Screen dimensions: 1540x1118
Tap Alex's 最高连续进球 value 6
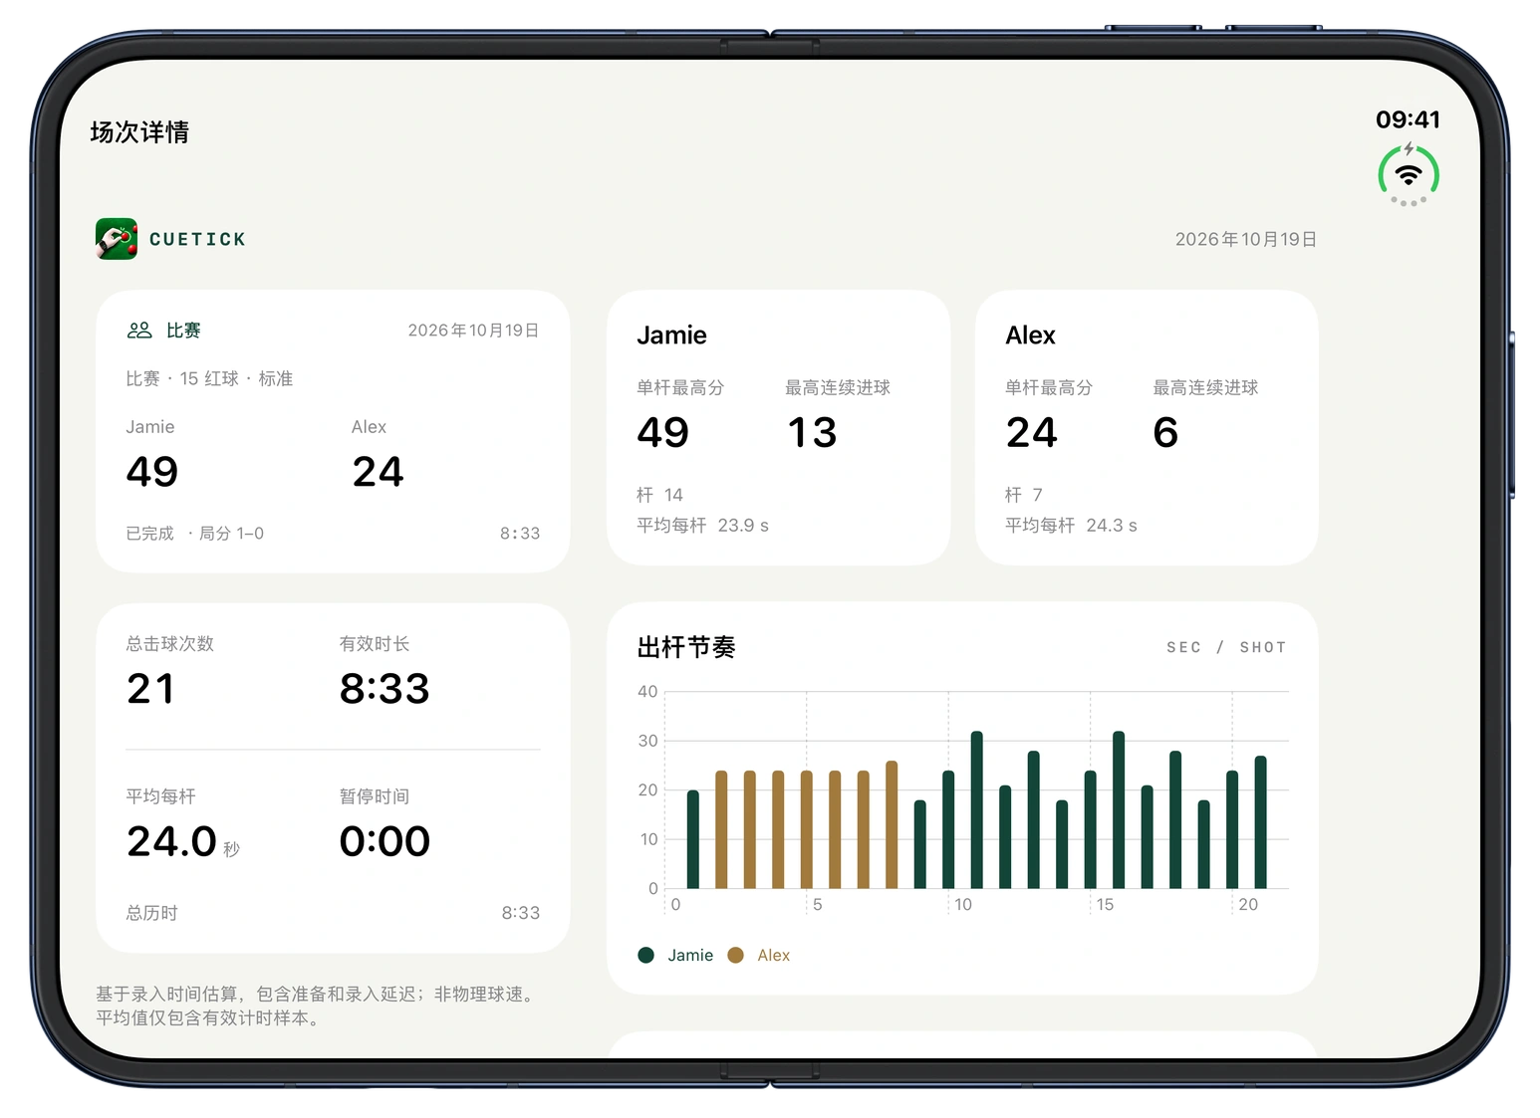pos(1165,433)
